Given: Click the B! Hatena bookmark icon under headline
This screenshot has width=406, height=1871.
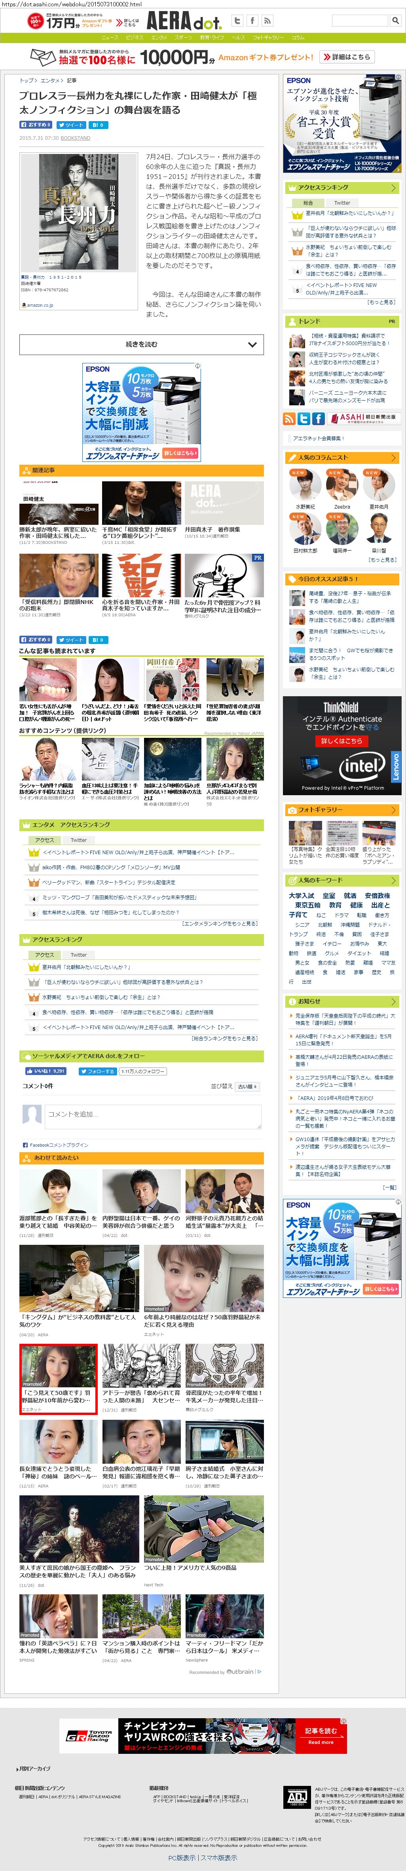Looking at the screenshot, I should (98, 125).
